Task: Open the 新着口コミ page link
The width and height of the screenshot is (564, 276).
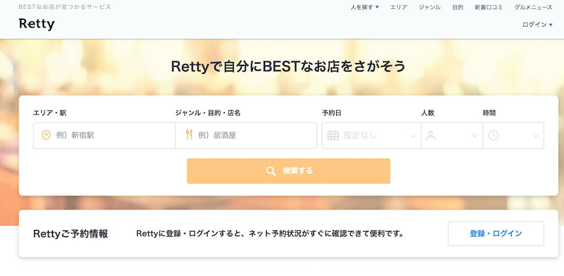Action: (489, 7)
